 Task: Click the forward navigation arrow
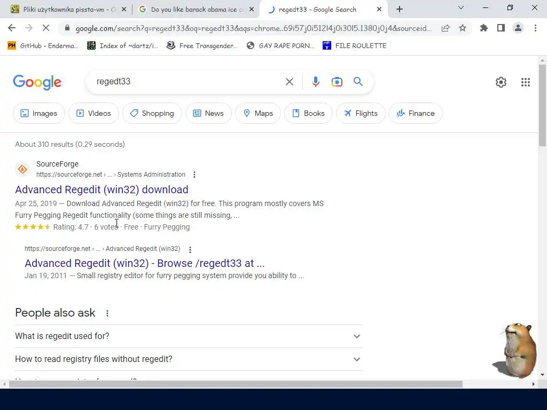point(29,28)
